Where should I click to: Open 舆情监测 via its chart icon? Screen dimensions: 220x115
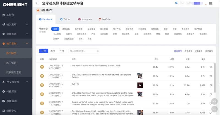[4, 101]
